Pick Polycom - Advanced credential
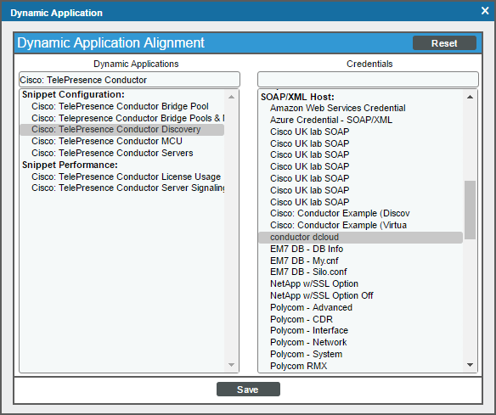 (361, 307)
